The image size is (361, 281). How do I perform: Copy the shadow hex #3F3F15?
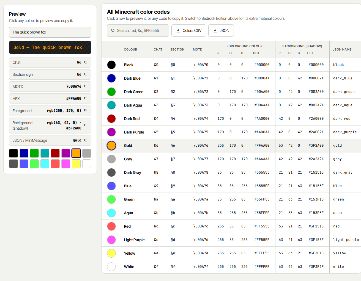tap(316, 253)
